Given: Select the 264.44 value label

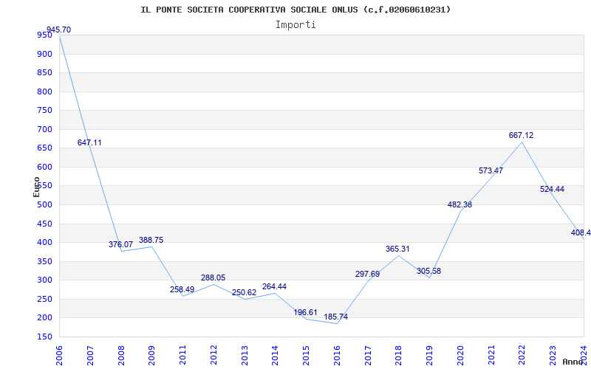Looking at the screenshot, I should click(x=274, y=286).
